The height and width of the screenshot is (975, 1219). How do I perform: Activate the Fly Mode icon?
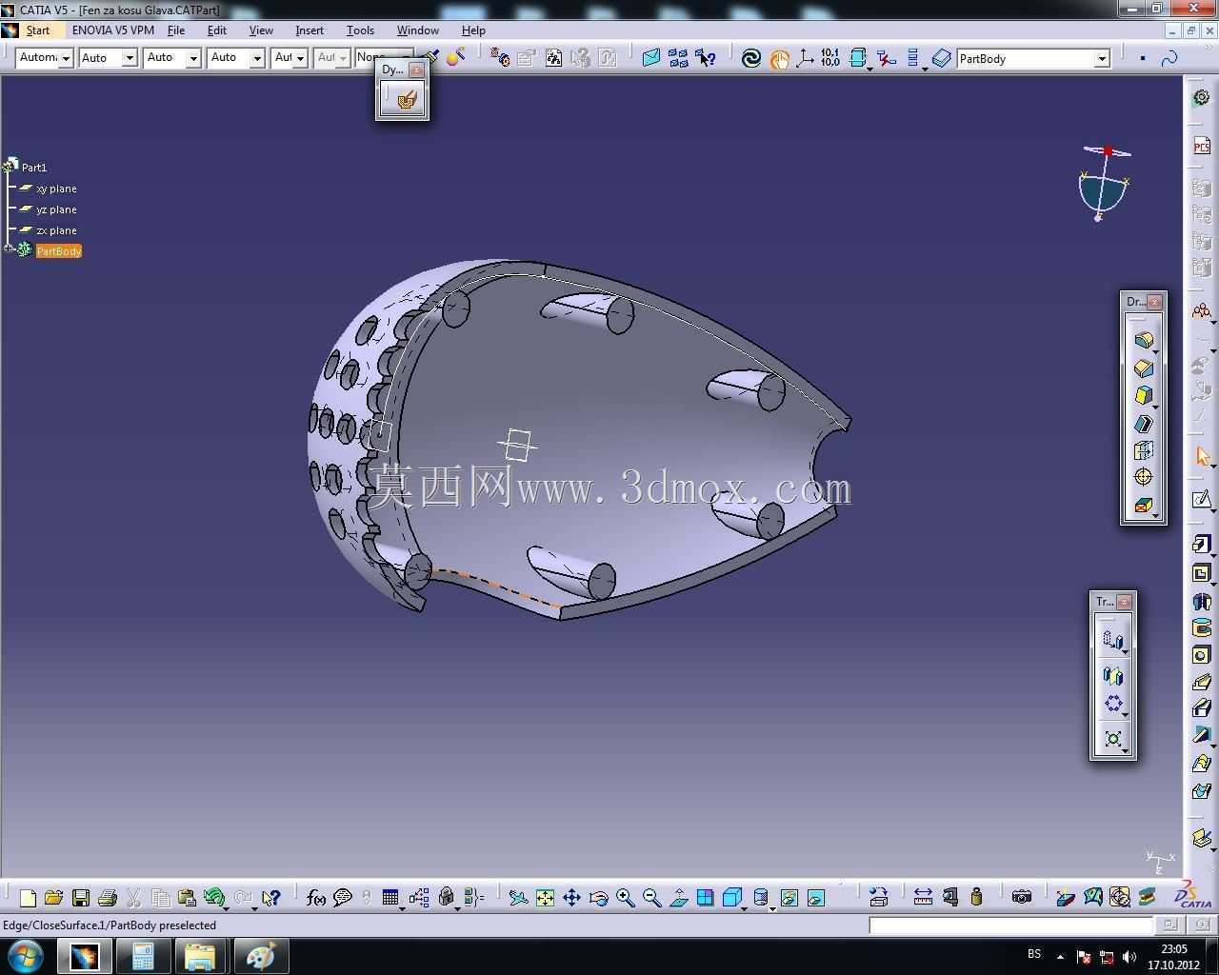pos(518,897)
